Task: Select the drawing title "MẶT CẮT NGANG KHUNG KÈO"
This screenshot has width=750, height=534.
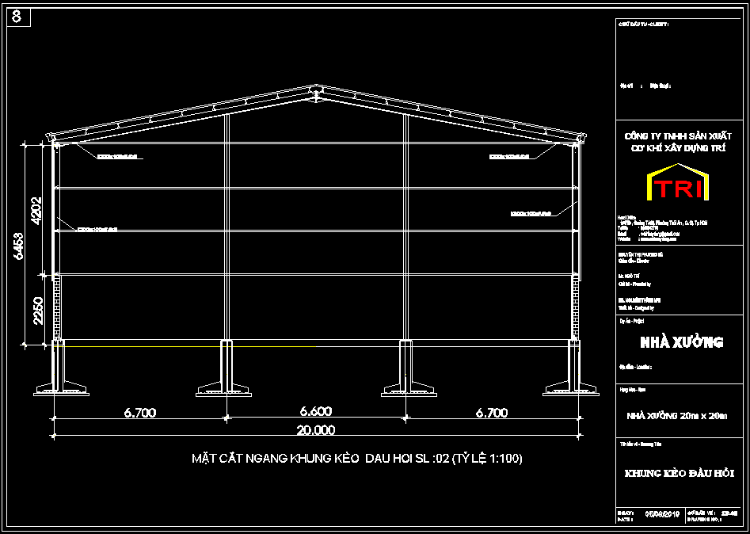Action: (275, 459)
